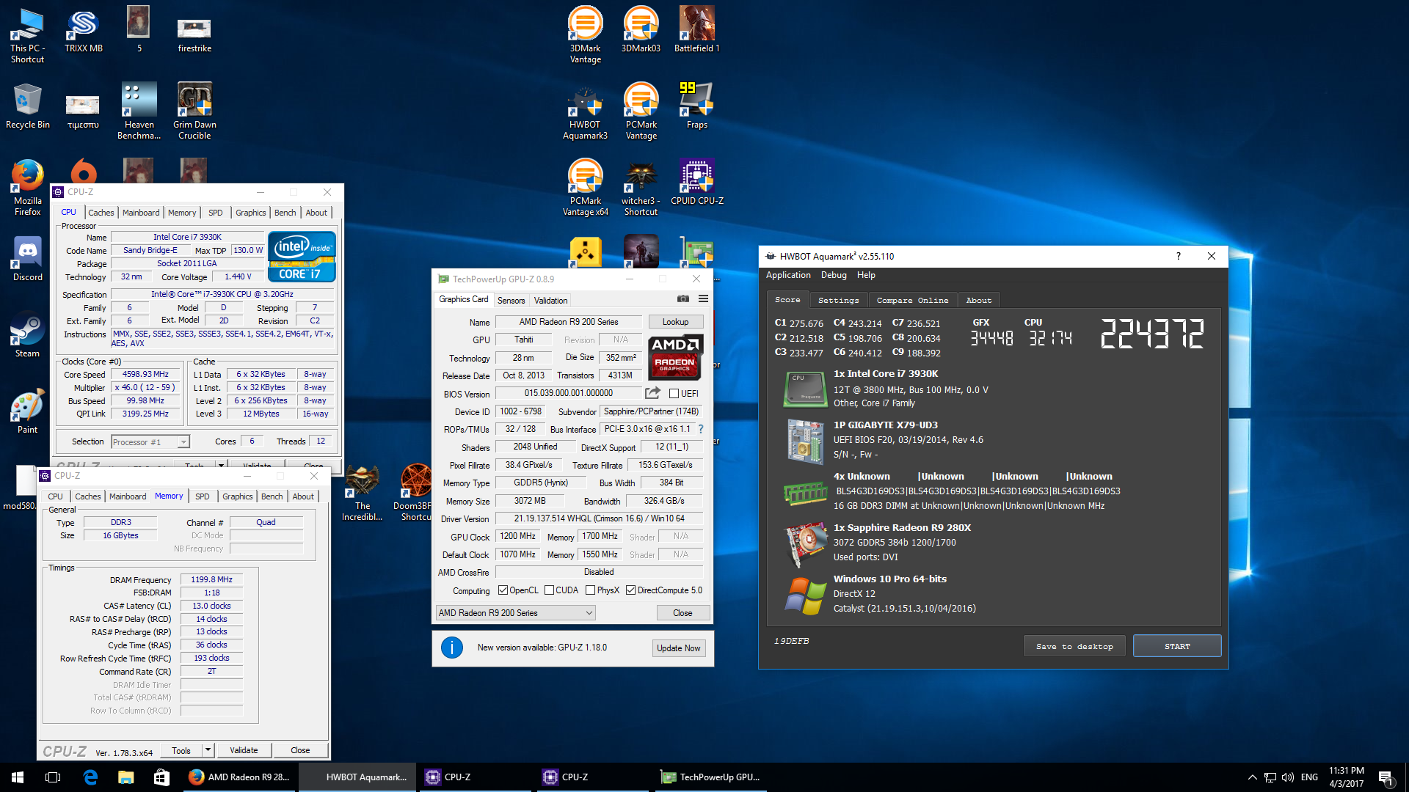Image resolution: width=1409 pixels, height=792 pixels.
Task: Click the Core Speed value 4598.93 MHz
Action: point(145,375)
